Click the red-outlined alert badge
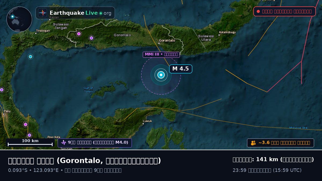The width and height of the screenshot is (322, 181). point(284,11)
